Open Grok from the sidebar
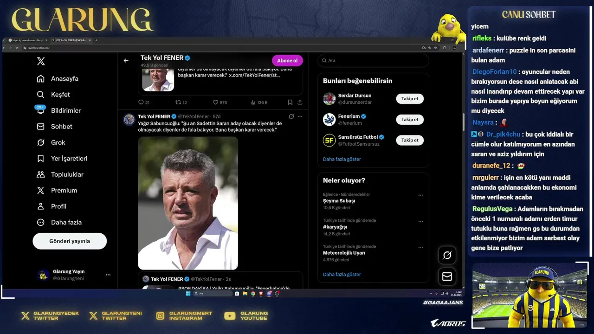 [x=51, y=142]
